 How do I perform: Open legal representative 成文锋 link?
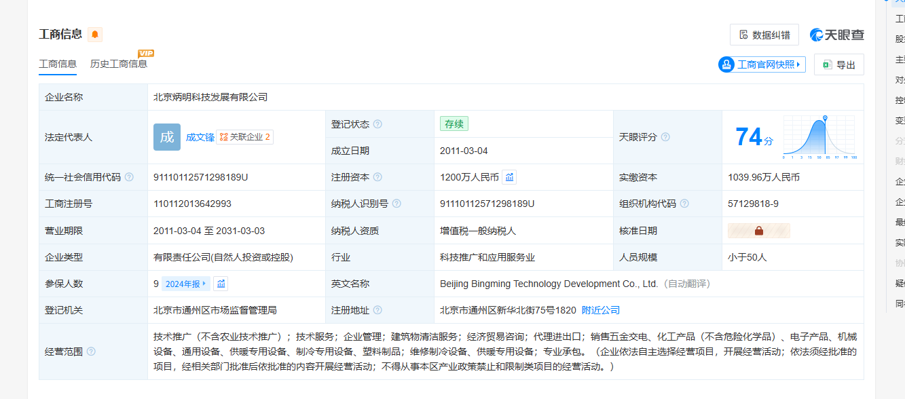point(200,137)
